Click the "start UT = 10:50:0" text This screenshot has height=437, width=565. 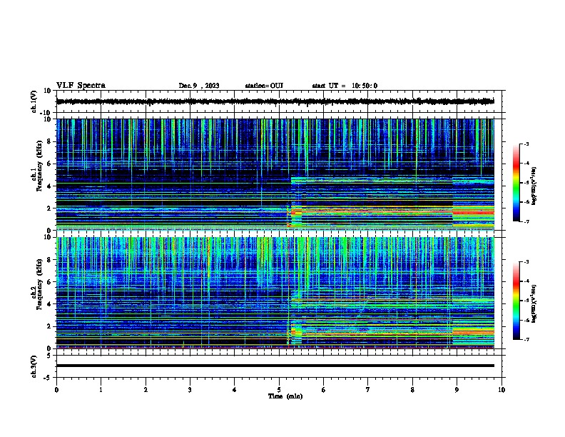(345, 86)
